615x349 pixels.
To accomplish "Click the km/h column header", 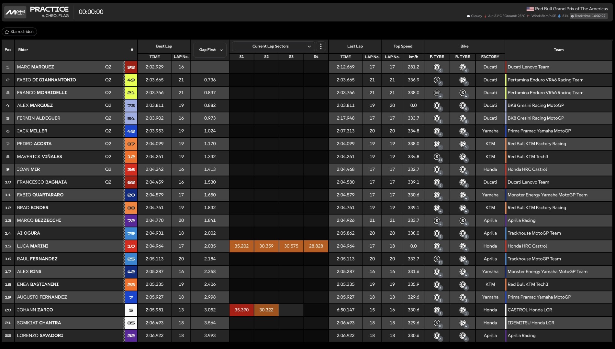I will point(413,57).
